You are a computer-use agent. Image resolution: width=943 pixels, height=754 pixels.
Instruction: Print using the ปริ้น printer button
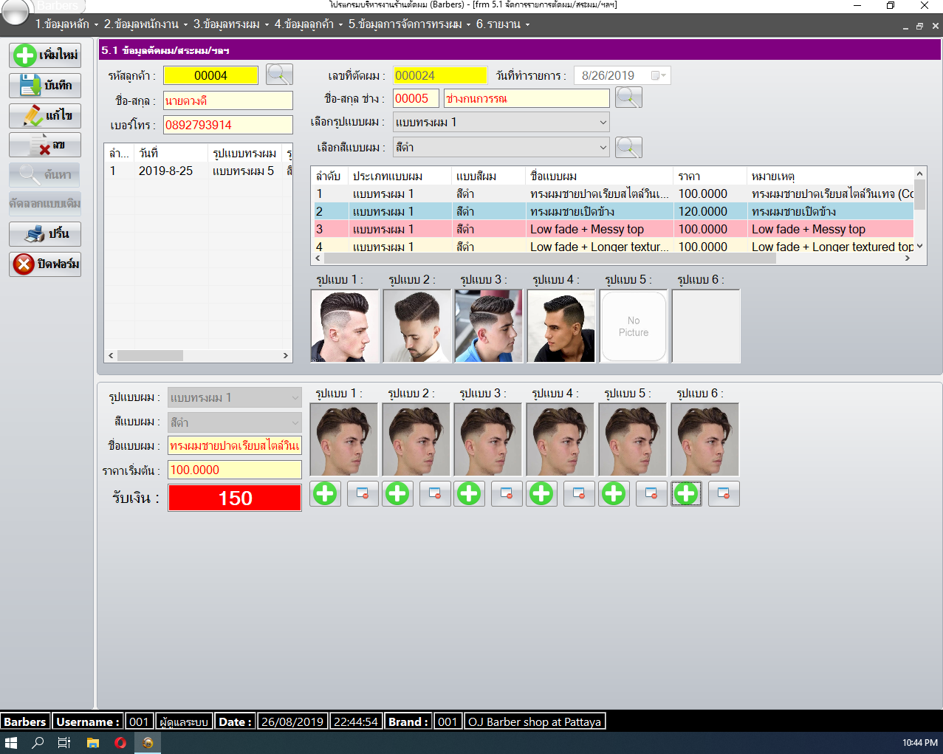click(x=45, y=234)
